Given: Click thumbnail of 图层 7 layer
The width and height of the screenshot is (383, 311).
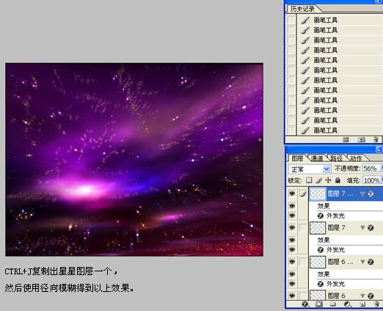Looking at the screenshot, I should (318, 228).
